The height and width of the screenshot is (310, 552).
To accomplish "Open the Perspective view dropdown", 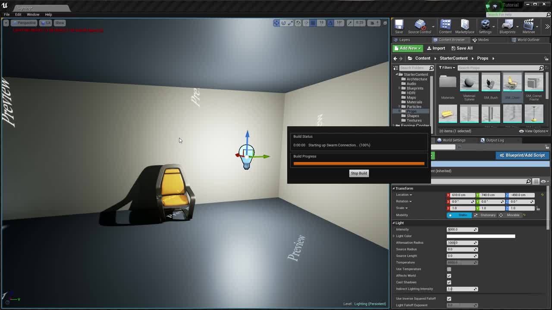I will coord(24,23).
